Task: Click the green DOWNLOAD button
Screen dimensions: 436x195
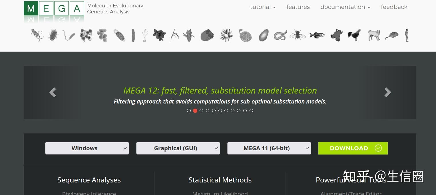Action: point(353,148)
